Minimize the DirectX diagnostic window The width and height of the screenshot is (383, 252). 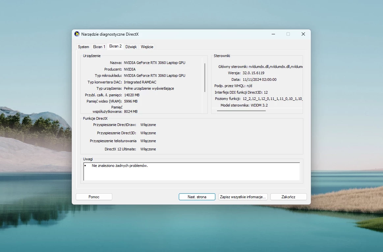click(273, 34)
